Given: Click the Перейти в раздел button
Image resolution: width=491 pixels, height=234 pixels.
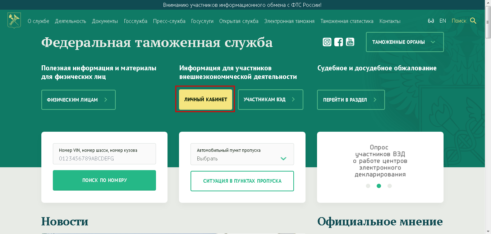Looking at the screenshot, I should click(351, 100).
